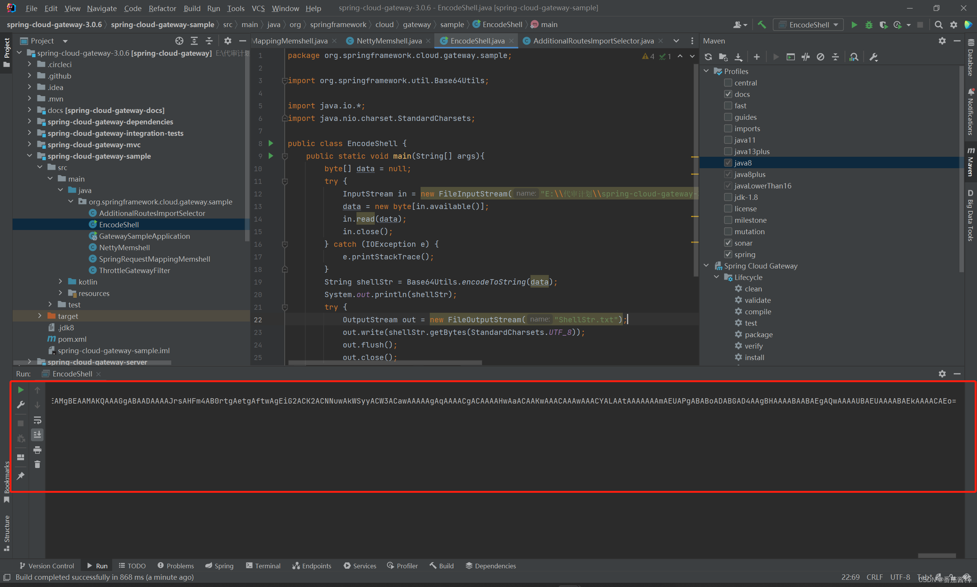This screenshot has height=587, width=977.
Task: Select the opened file in Project tree
Action: point(179,41)
